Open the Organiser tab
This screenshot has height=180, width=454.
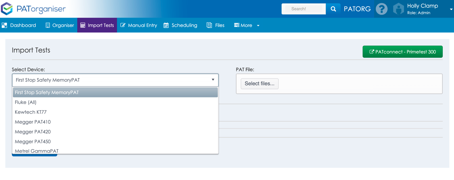click(x=59, y=25)
